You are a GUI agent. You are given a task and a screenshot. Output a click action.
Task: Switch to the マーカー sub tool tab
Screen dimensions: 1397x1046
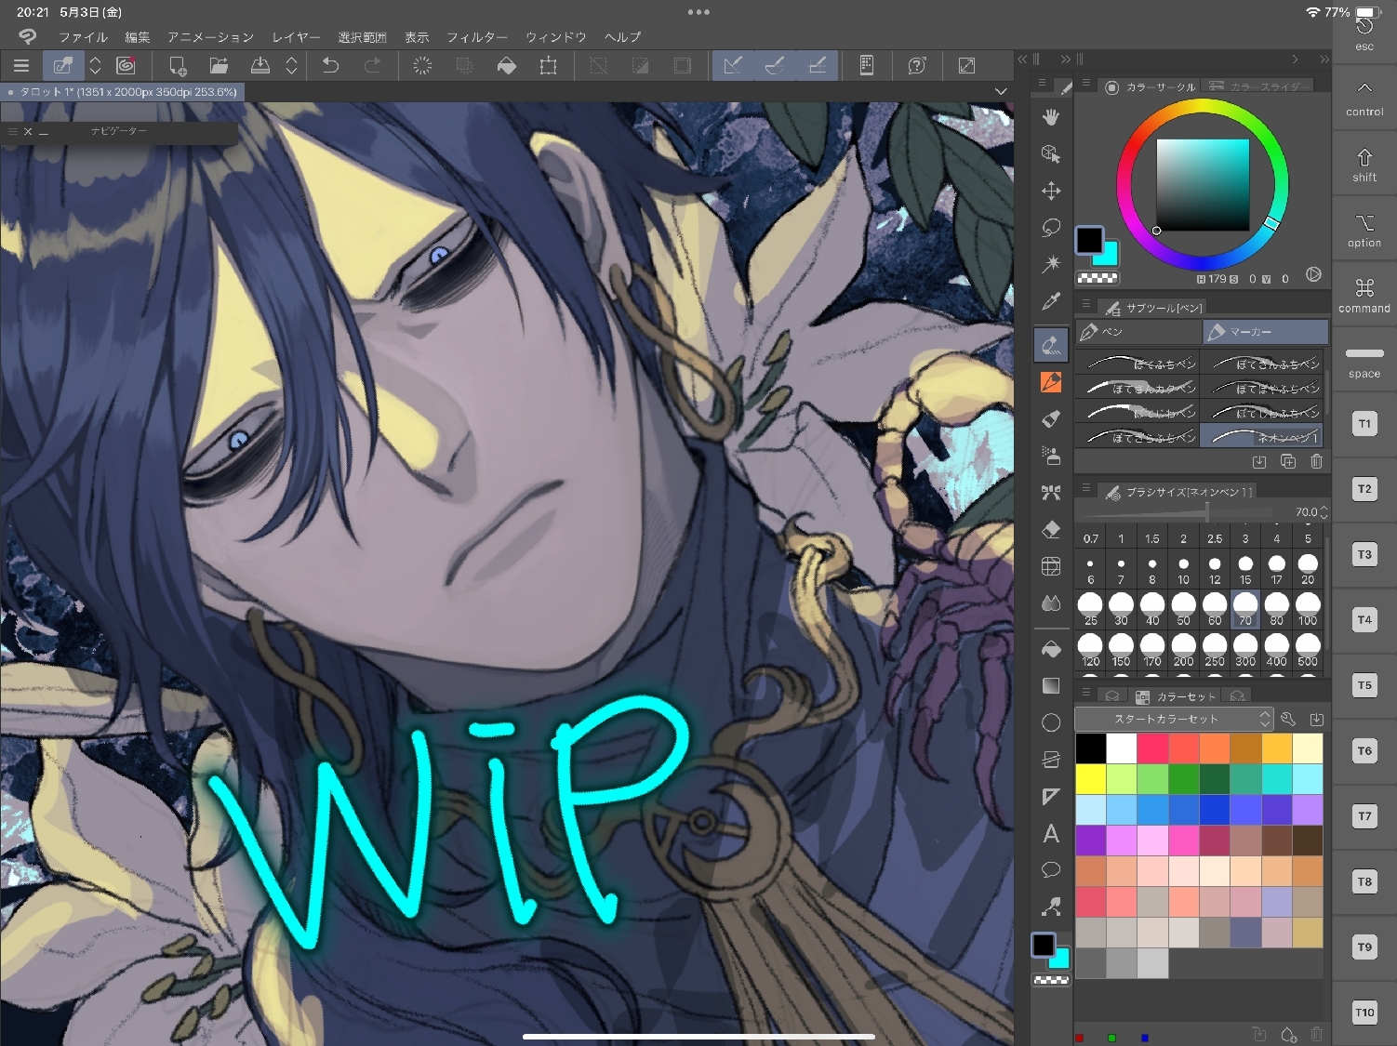[1265, 332]
